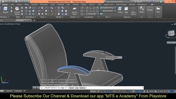The width and height of the screenshot is (176, 99).
Task: Select the Extrude tool
Action: (5, 10)
